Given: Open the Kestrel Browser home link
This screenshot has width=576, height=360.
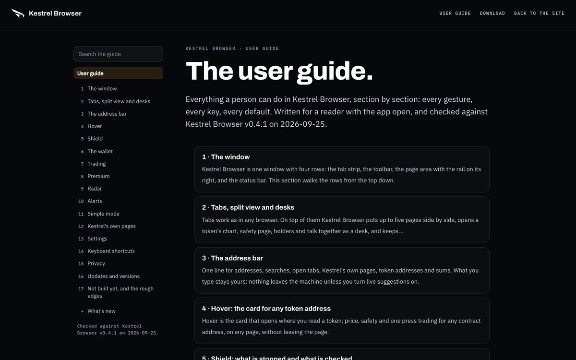Looking at the screenshot, I should 47,13.
